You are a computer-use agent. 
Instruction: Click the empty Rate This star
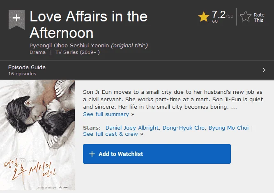[x=246, y=16]
